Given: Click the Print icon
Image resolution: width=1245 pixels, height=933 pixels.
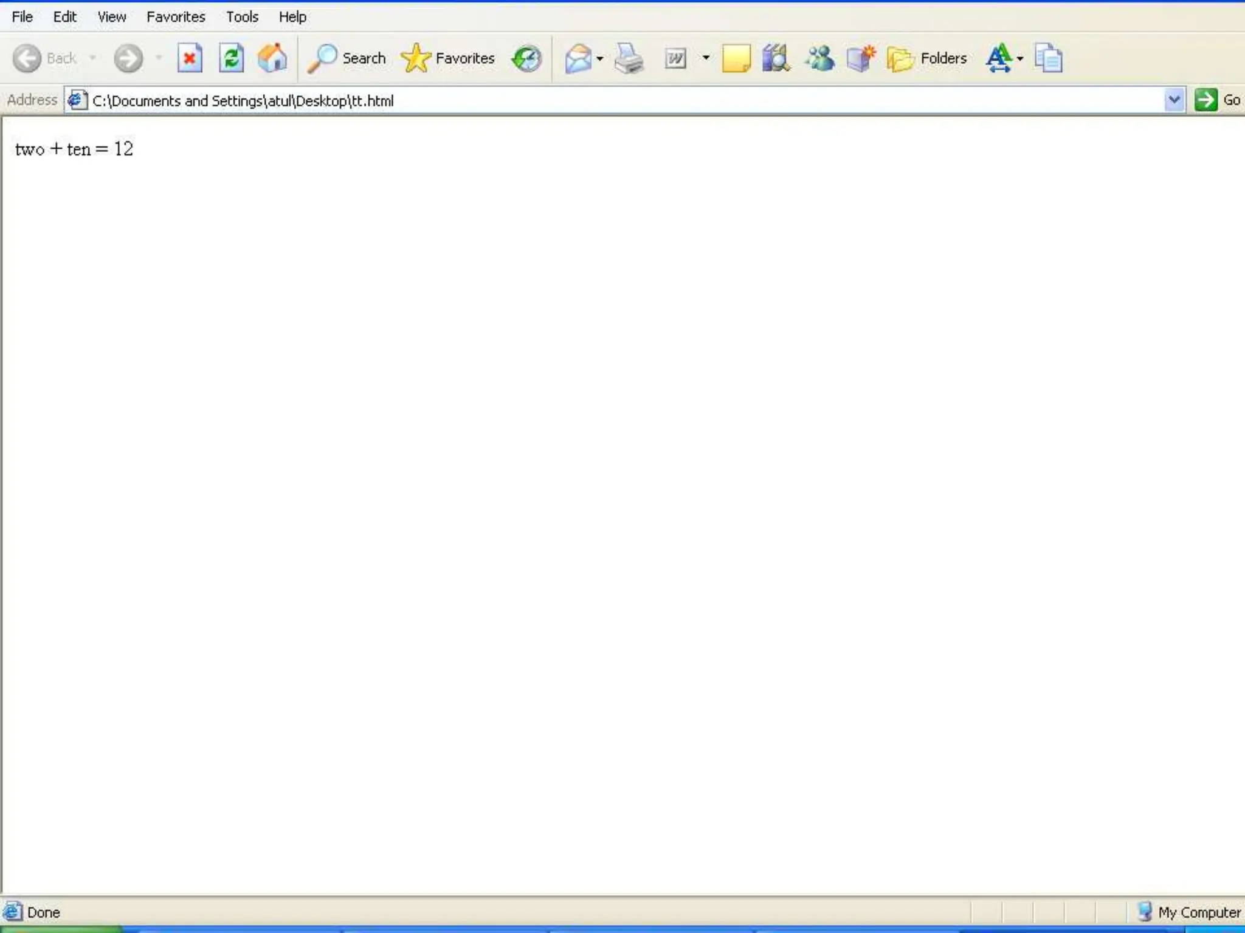Looking at the screenshot, I should (629, 59).
